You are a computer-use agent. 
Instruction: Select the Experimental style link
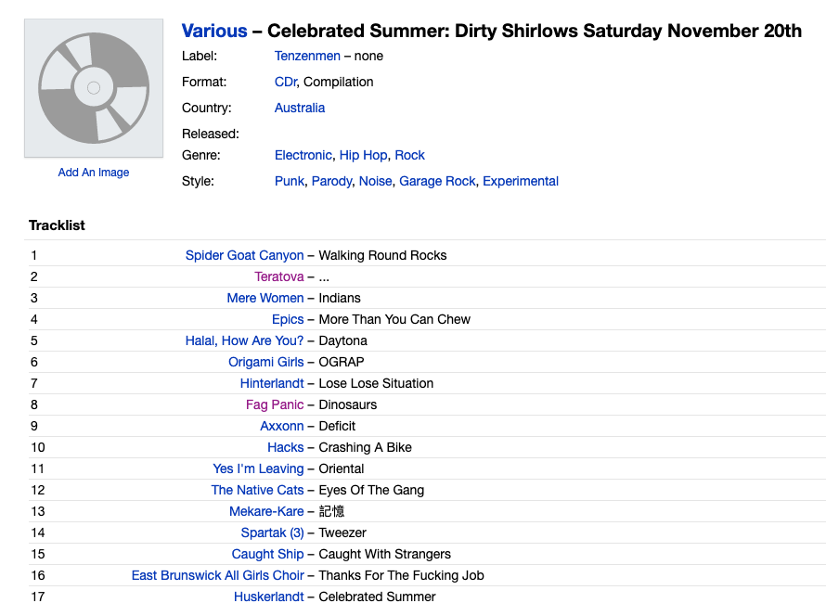pyautogui.click(x=521, y=181)
